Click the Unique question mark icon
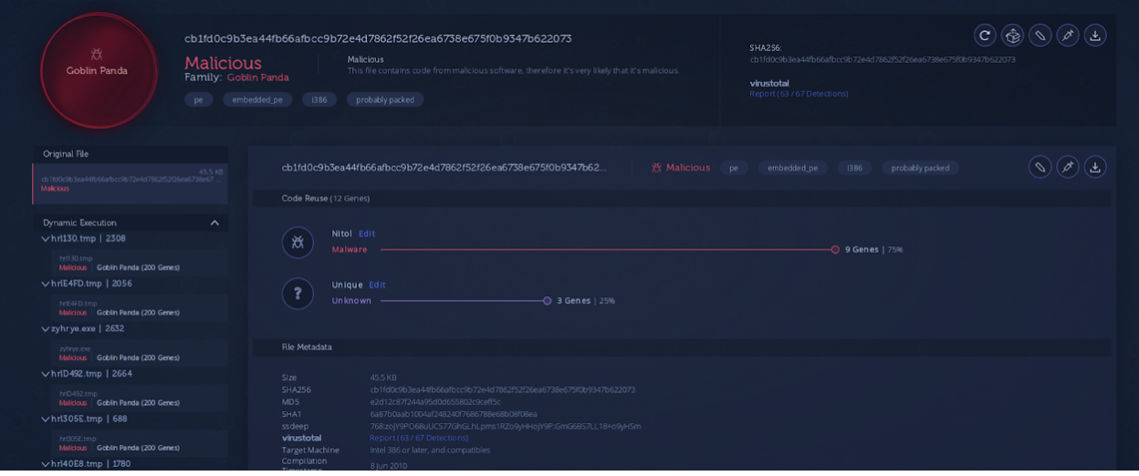1139x476 pixels. coord(298,294)
